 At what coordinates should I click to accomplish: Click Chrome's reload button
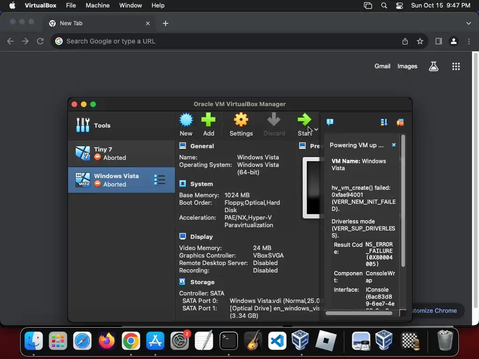pyautogui.click(x=40, y=41)
